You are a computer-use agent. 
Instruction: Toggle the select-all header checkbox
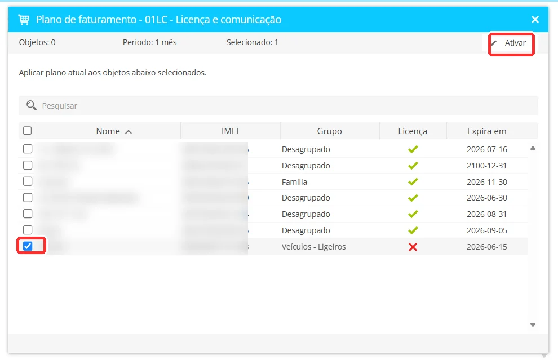(28, 131)
